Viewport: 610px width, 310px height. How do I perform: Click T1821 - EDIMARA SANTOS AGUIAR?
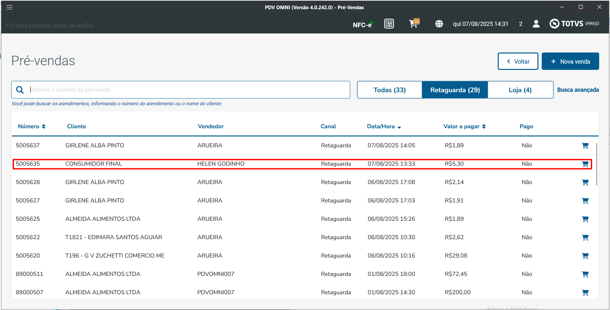pyautogui.click(x=114, y=237)
